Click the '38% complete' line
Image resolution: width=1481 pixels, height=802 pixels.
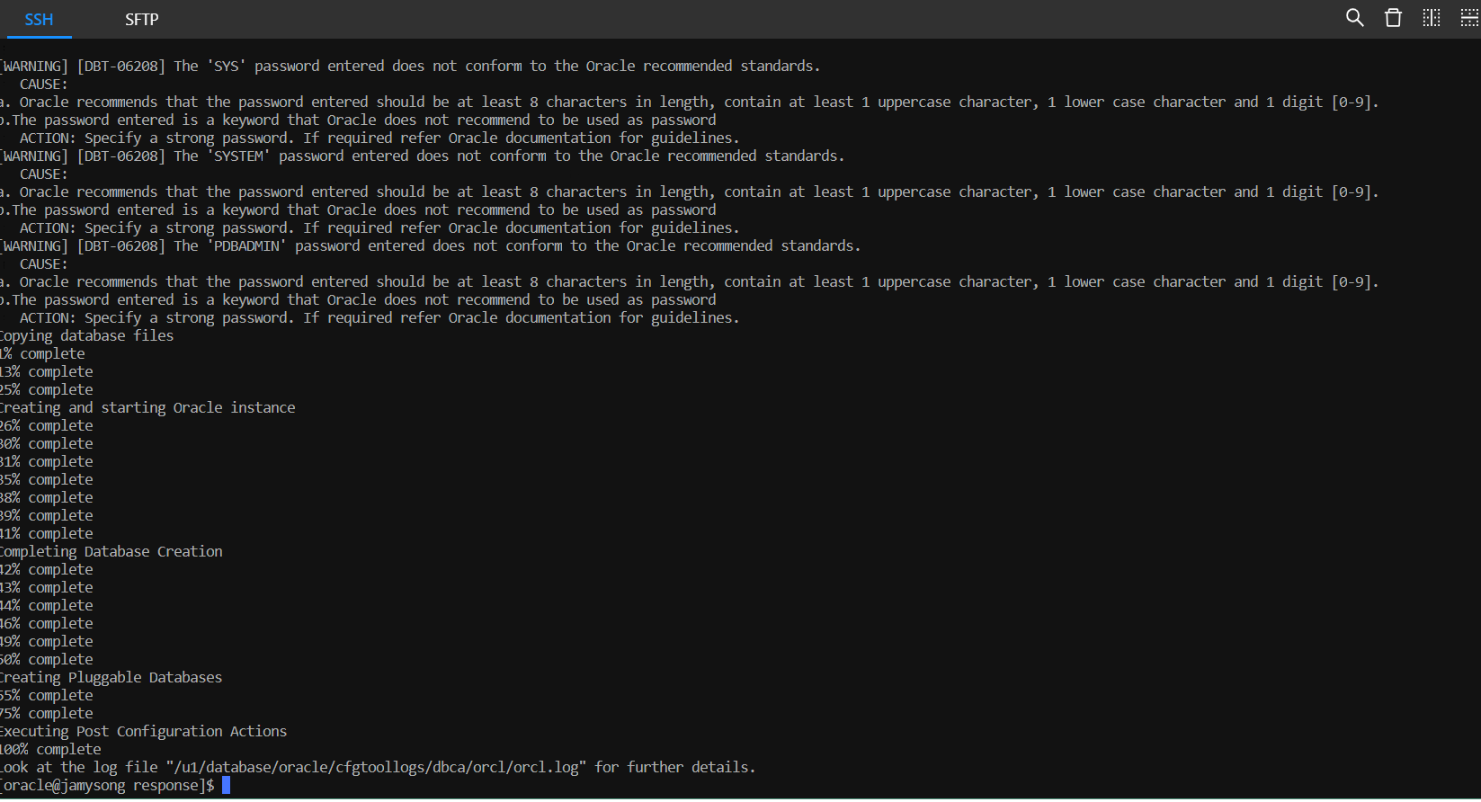[47, 497]
